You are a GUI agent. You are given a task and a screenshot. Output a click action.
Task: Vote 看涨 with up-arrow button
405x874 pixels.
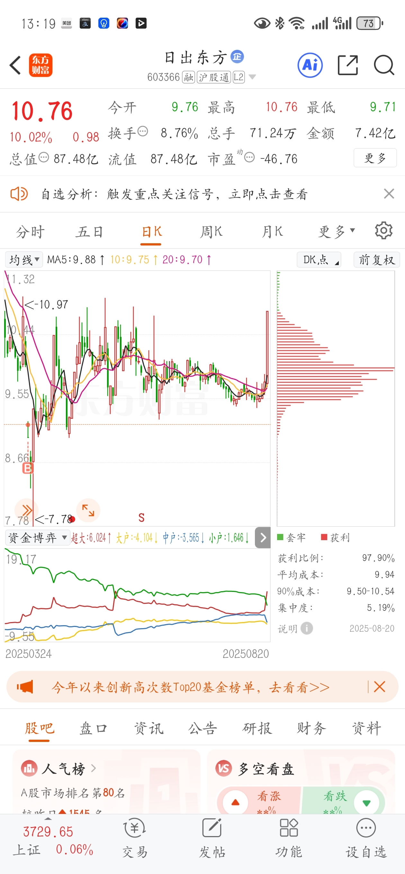coord(235,802)
